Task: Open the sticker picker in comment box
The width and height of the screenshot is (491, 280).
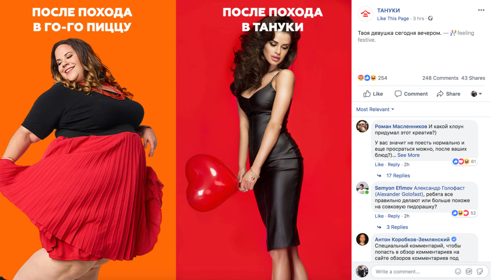Action: point(480,271)
